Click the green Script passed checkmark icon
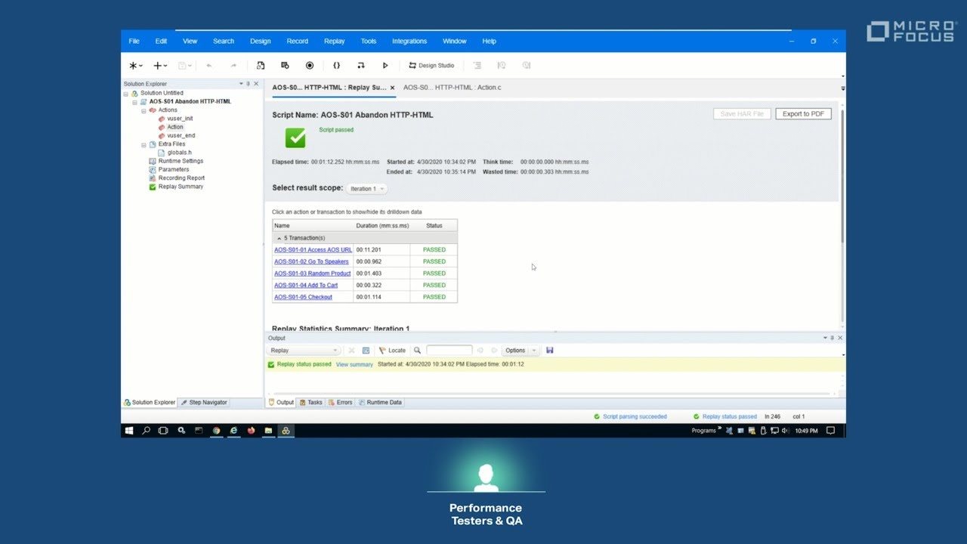This screenshot has height=544, width=967. click(x=295, y=138)
